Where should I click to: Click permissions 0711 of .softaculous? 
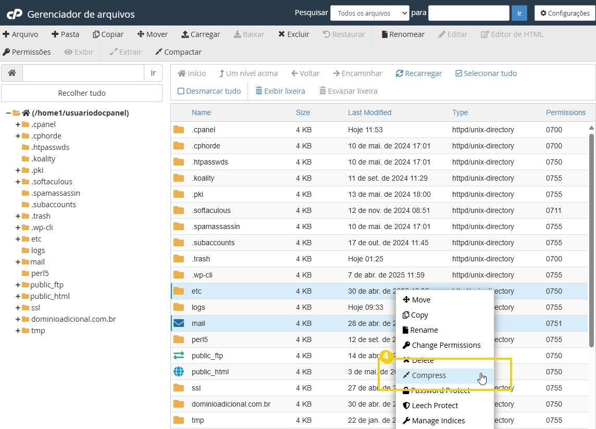click(x=553, y=210)
